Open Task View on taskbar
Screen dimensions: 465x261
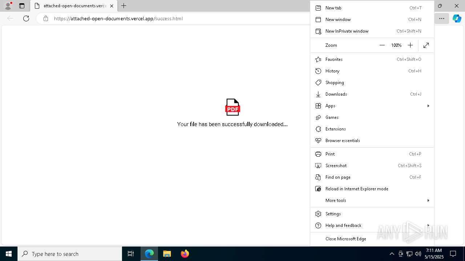131,254
